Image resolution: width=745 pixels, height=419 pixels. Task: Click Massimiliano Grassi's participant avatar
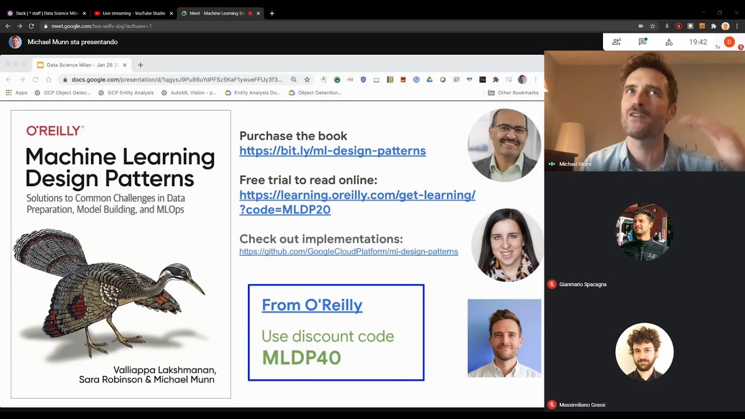644,351
